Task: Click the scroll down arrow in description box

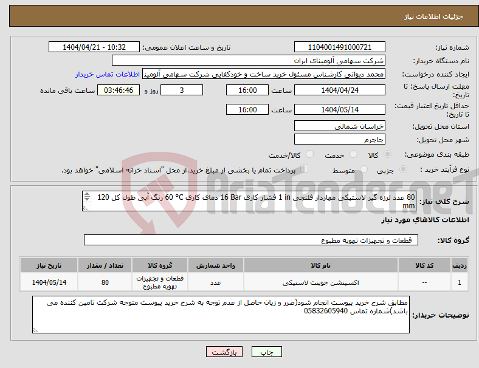Action: pos(87,199)
